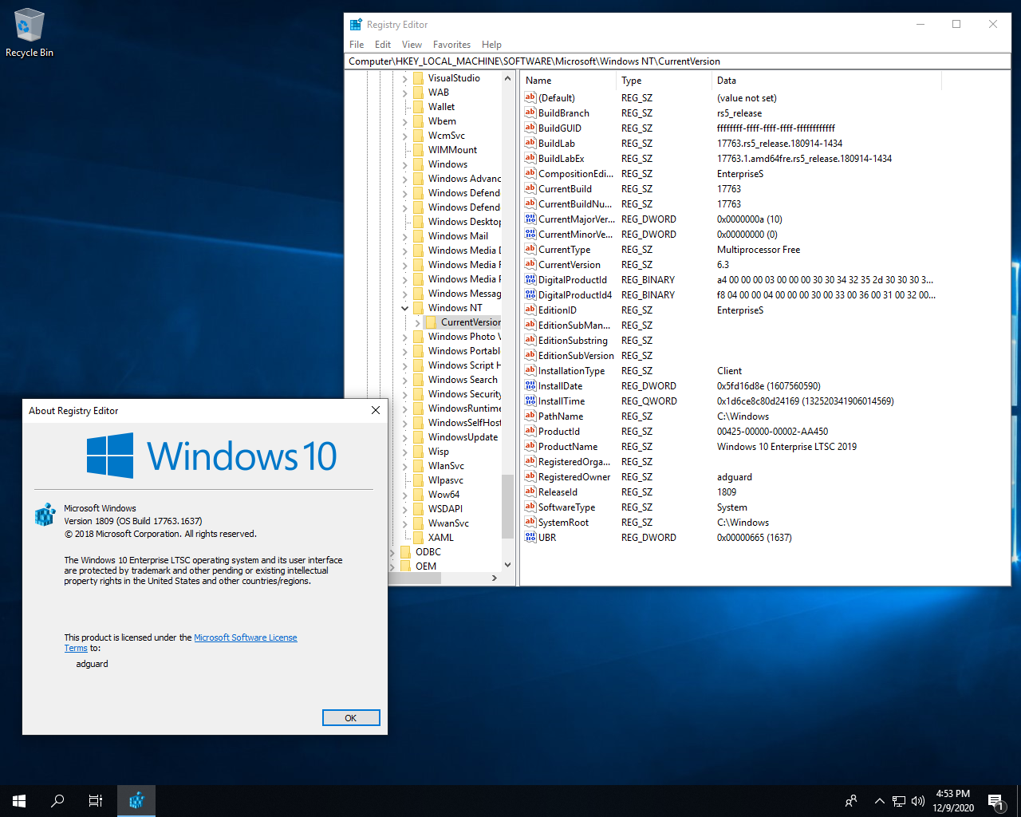Click tree horizontal scrollbar right arrow
Screen dimensions: 1021x817
coord(495,578)
